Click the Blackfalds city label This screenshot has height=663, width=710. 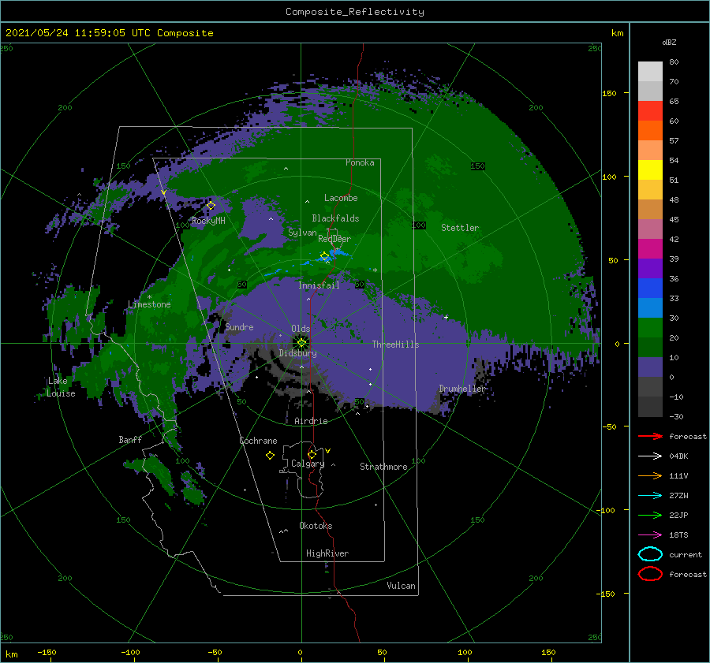coord(335,218)
